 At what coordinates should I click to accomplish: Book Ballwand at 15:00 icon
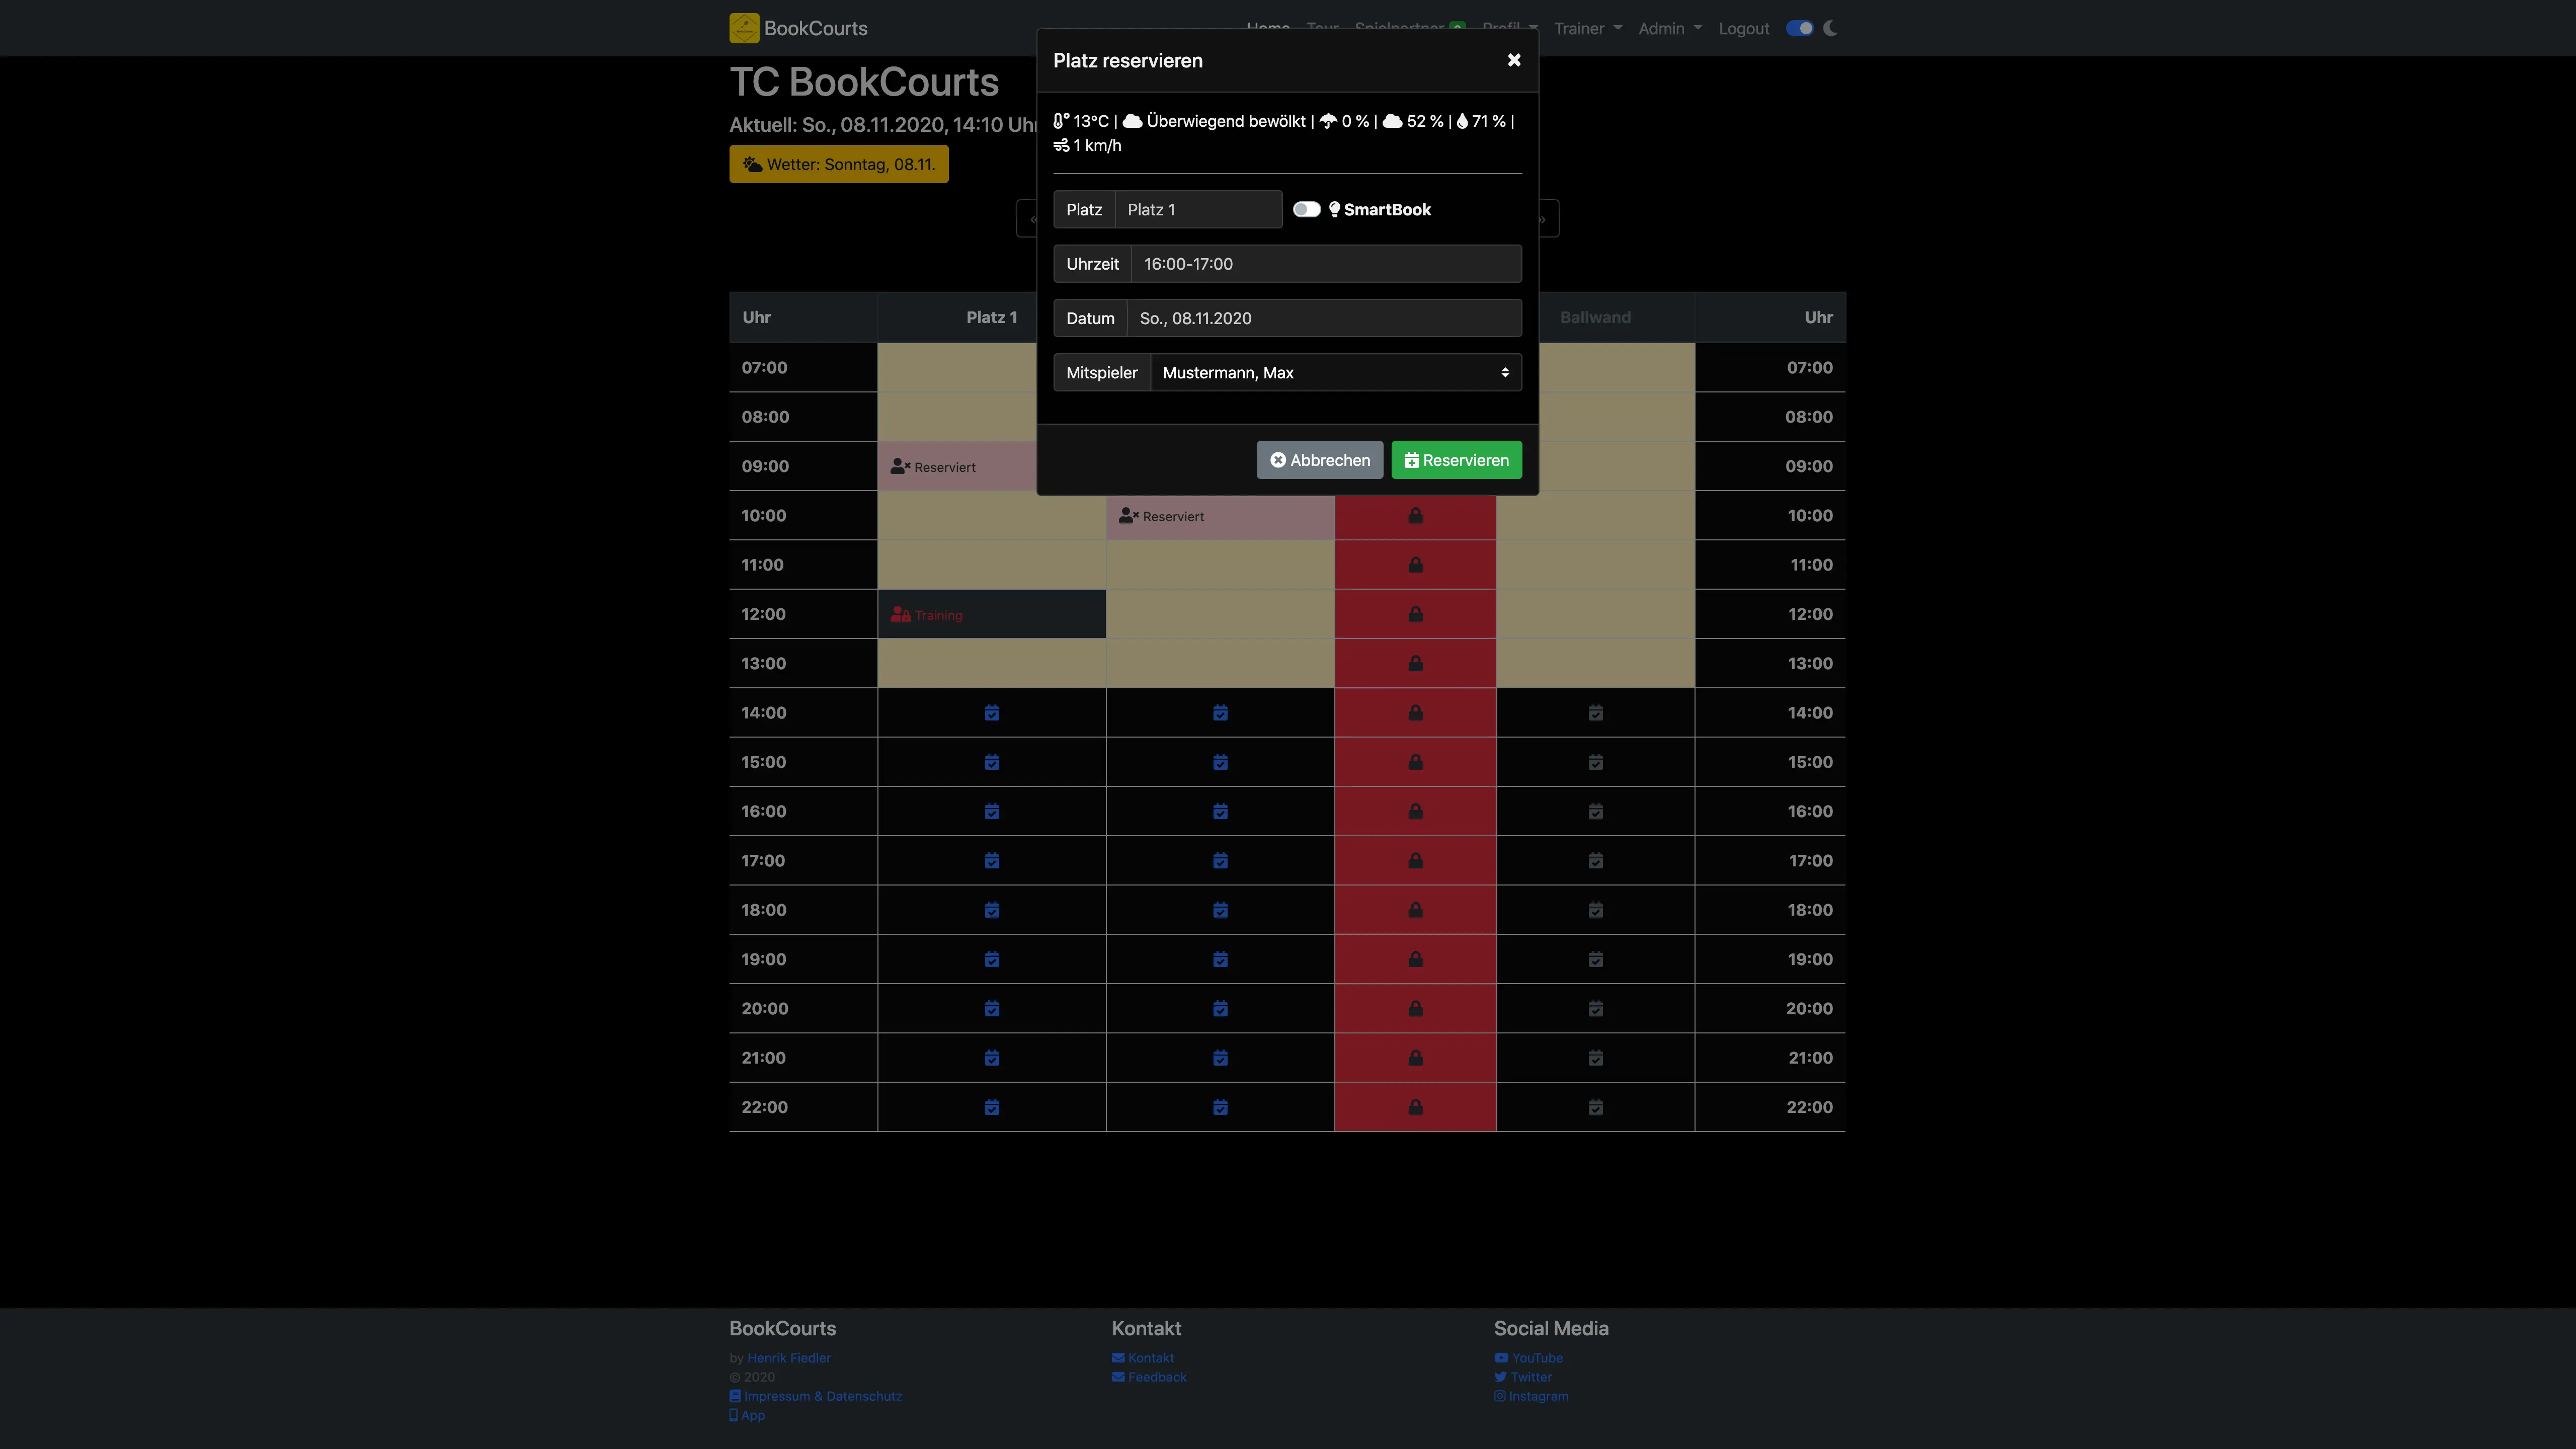point(1595,762)
